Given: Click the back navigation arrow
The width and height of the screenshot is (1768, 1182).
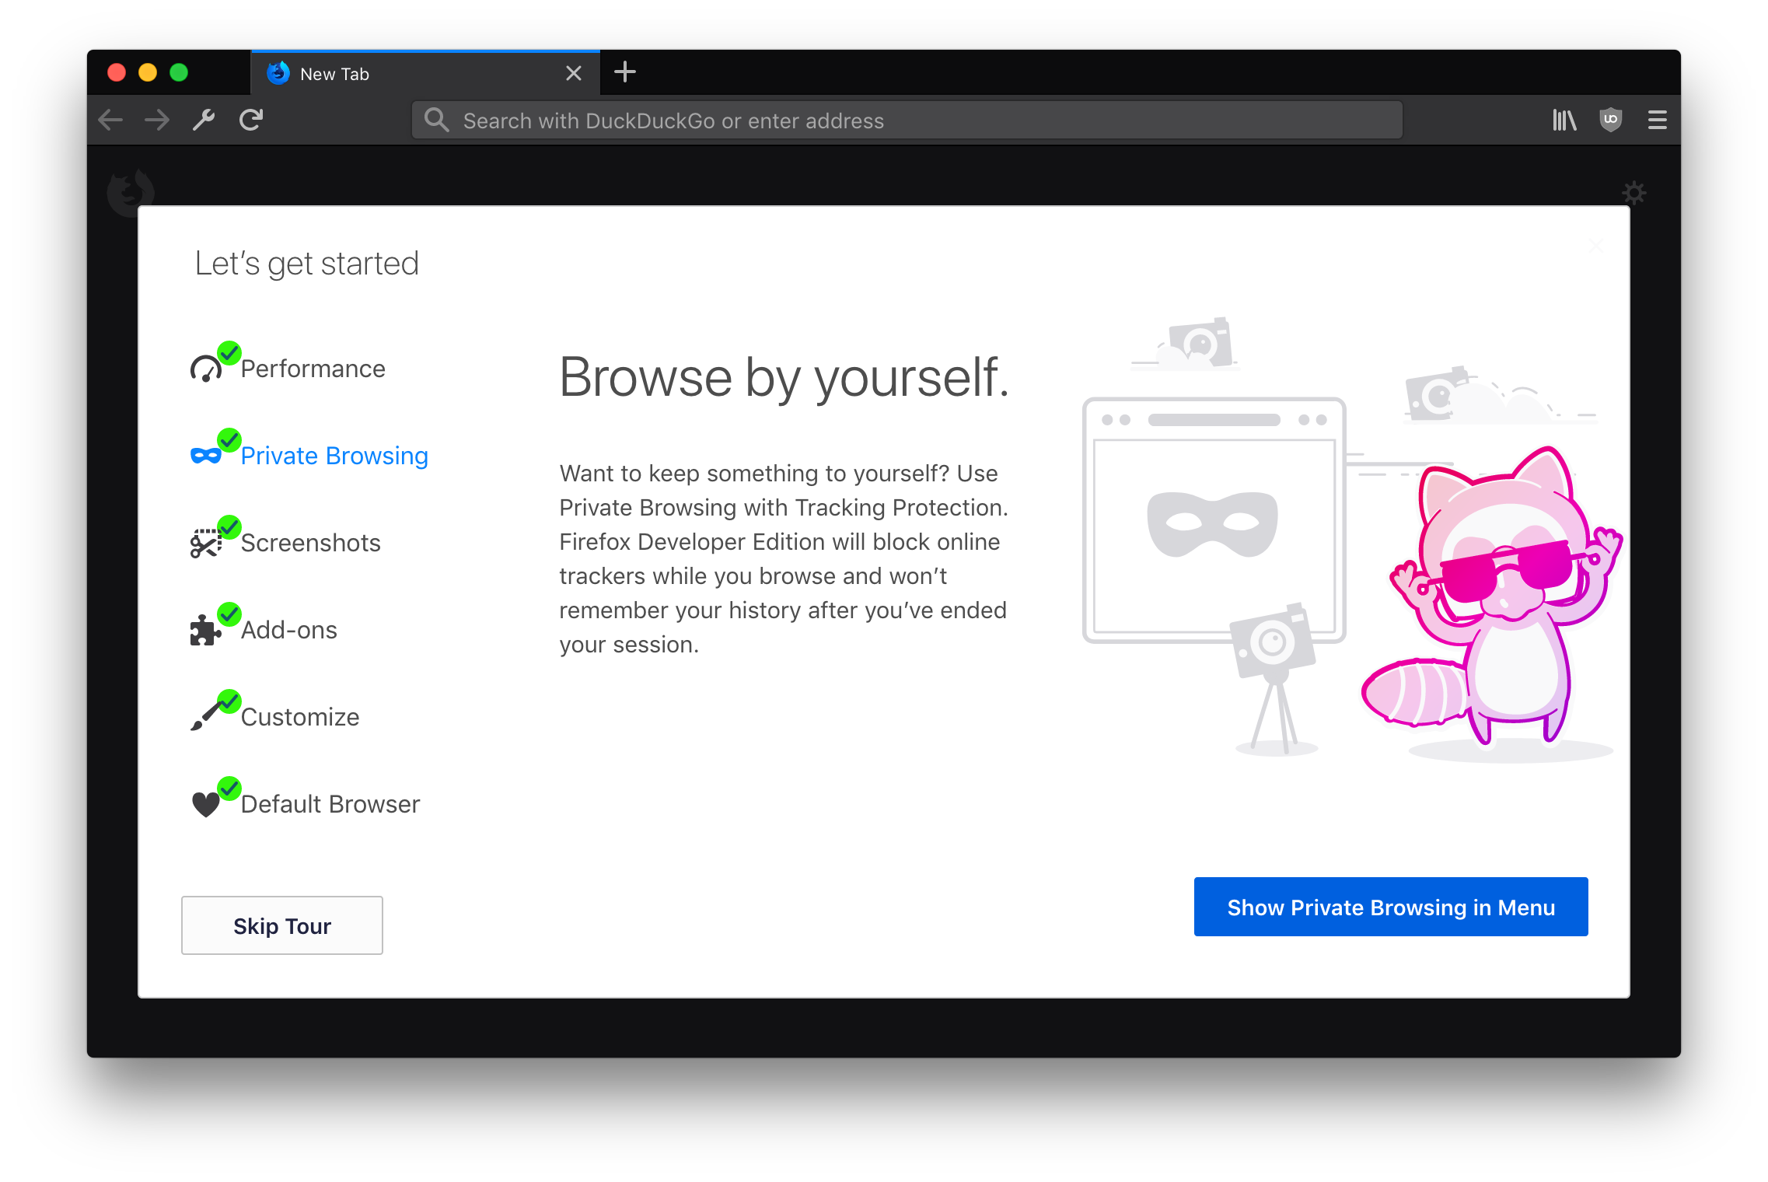Looking at the screenshot, I should [110, 120].
